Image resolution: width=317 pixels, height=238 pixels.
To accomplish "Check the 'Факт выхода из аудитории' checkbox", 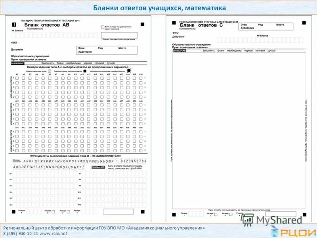I will point(103,27).
